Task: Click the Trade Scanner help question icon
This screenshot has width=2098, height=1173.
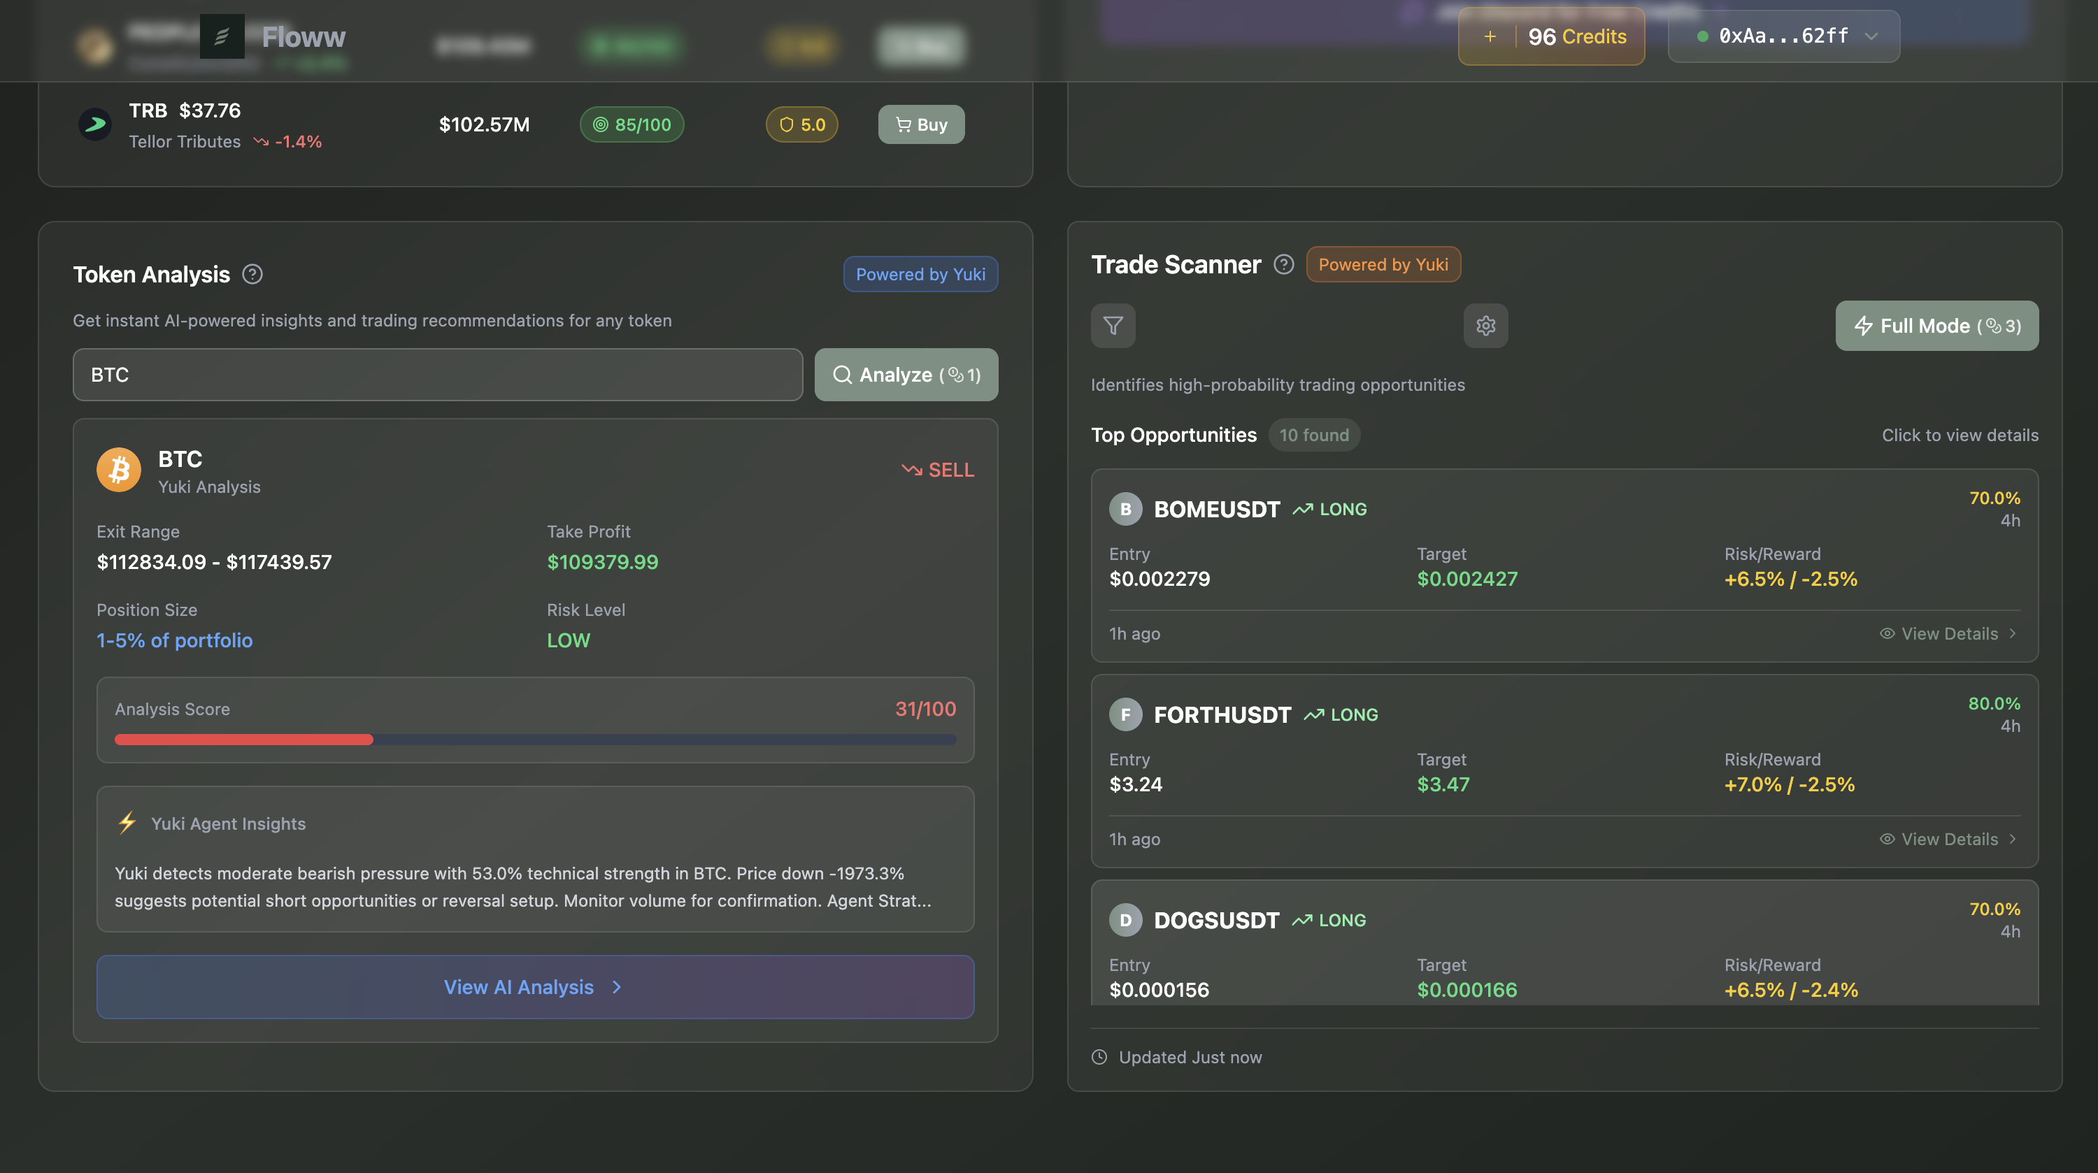Action: (x=1283, y=264)
